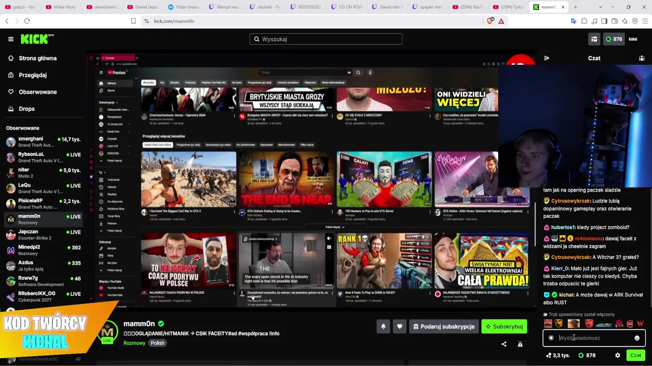Toggle the browser sidebar panel icon
Image resolution: width=652 pixels, height=366 pixels.
604,21
